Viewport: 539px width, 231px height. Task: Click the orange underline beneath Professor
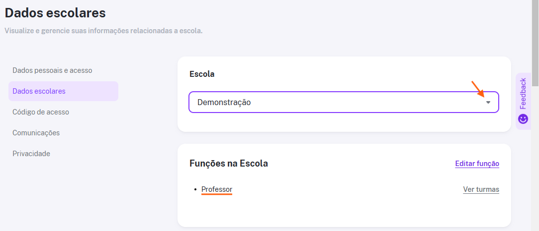pos(217,194)
